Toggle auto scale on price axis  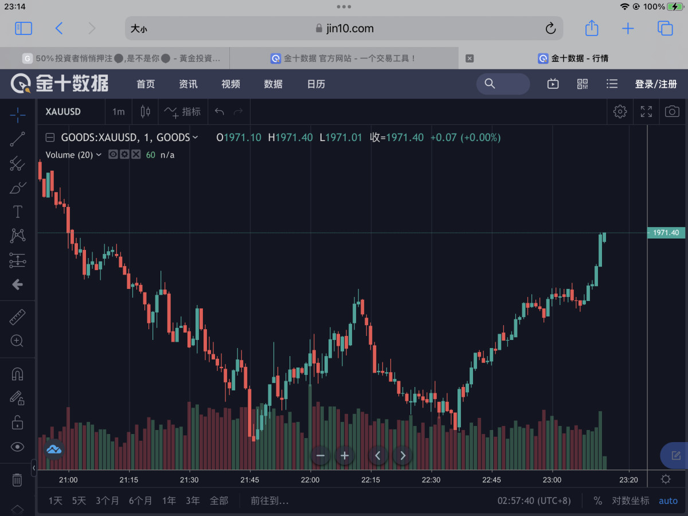(x=668, y=501)
